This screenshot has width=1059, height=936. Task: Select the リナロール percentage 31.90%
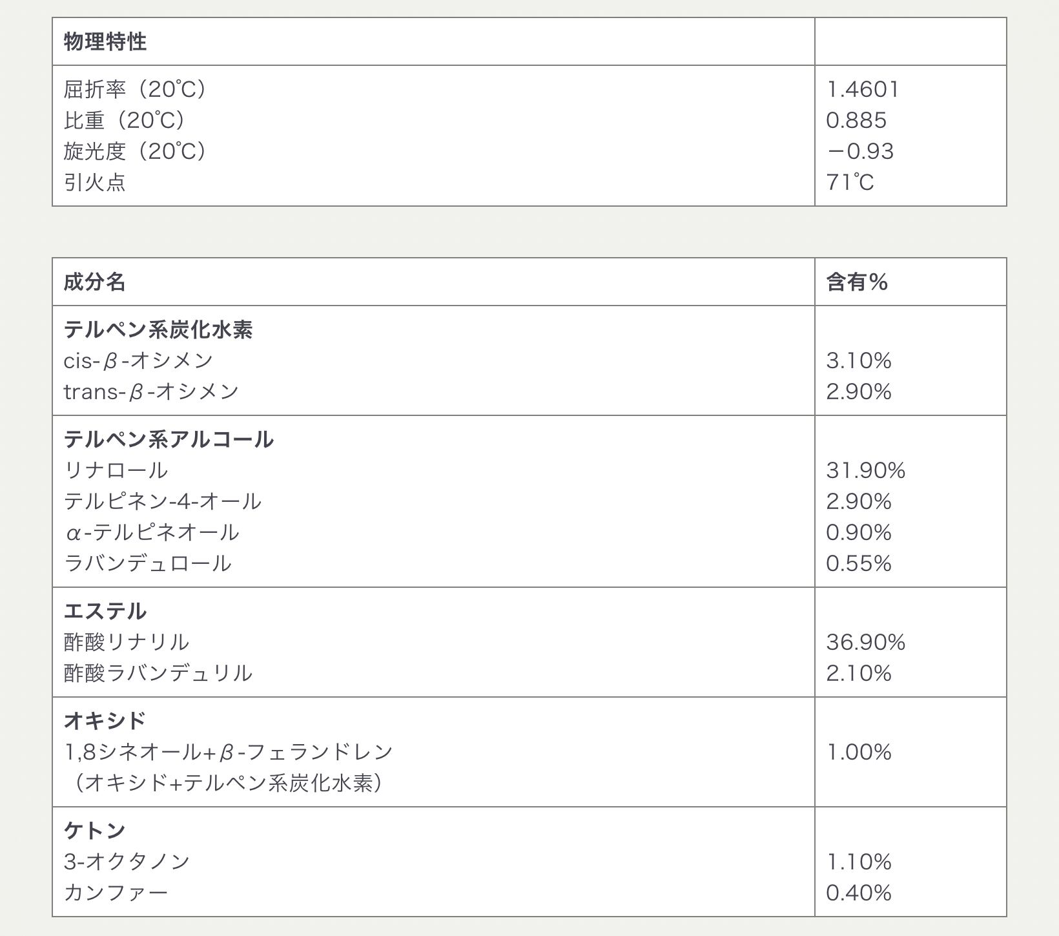pyautogui.click(x=865, y=470)
